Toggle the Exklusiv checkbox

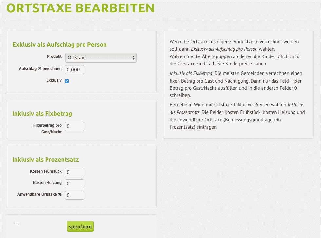pos(67,81)
